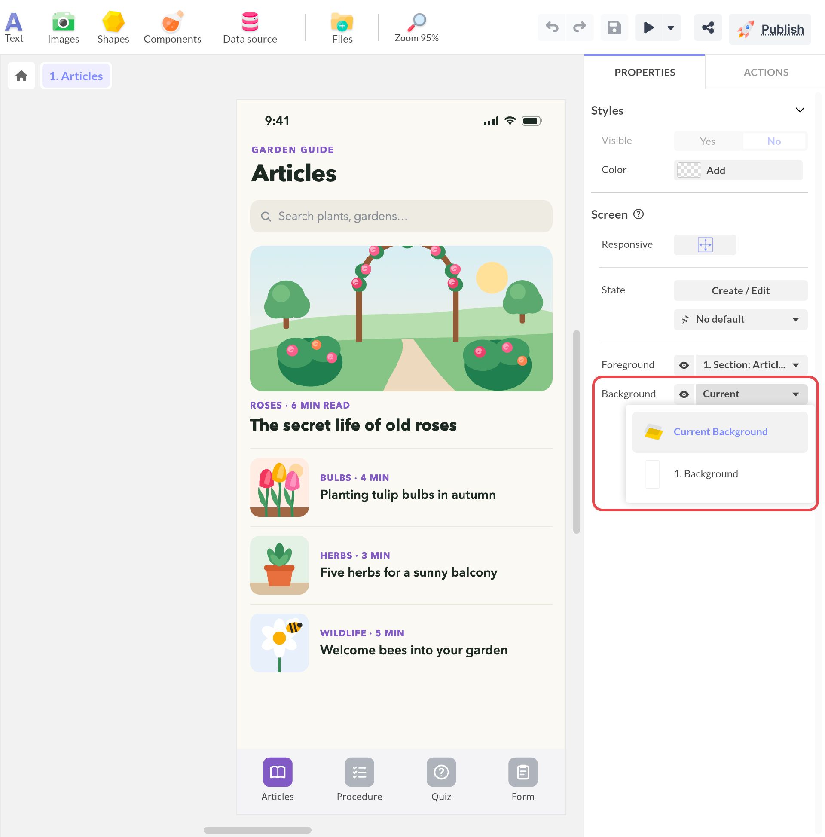Click the Files folder icon
Image resolution: width=825 pixels, height=837 pixels.
pos(342,22)
